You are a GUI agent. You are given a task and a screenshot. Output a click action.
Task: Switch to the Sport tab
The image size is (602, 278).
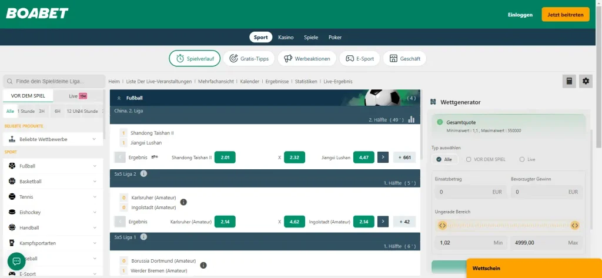(x=260, y=37)
